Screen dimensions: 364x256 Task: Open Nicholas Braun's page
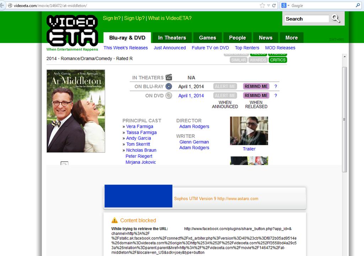pos(141,150)
